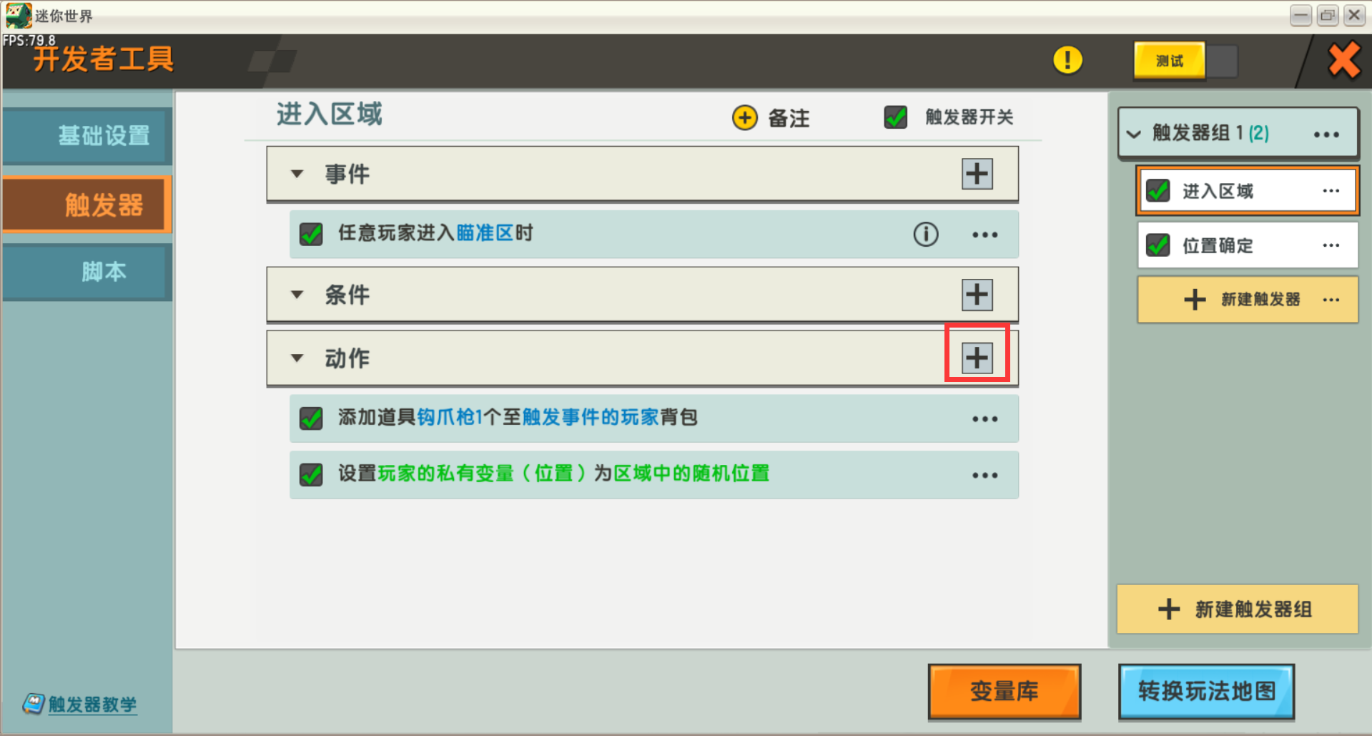Toggle the 触发器开关 checkbox
Screen dimensions: 1372x736
click(896, 117)
